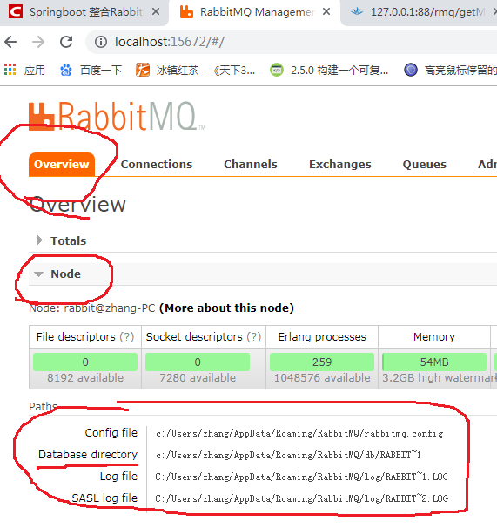Open 应用 apps bookmark label
Viewport: 497px width, 528px height.
(34, 70)
